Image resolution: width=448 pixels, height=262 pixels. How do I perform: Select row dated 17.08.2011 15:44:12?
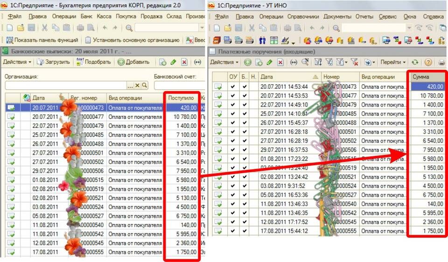(329, 231)
